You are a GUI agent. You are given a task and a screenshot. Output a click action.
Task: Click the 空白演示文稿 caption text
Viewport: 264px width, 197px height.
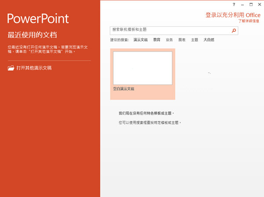pos(124,89)
